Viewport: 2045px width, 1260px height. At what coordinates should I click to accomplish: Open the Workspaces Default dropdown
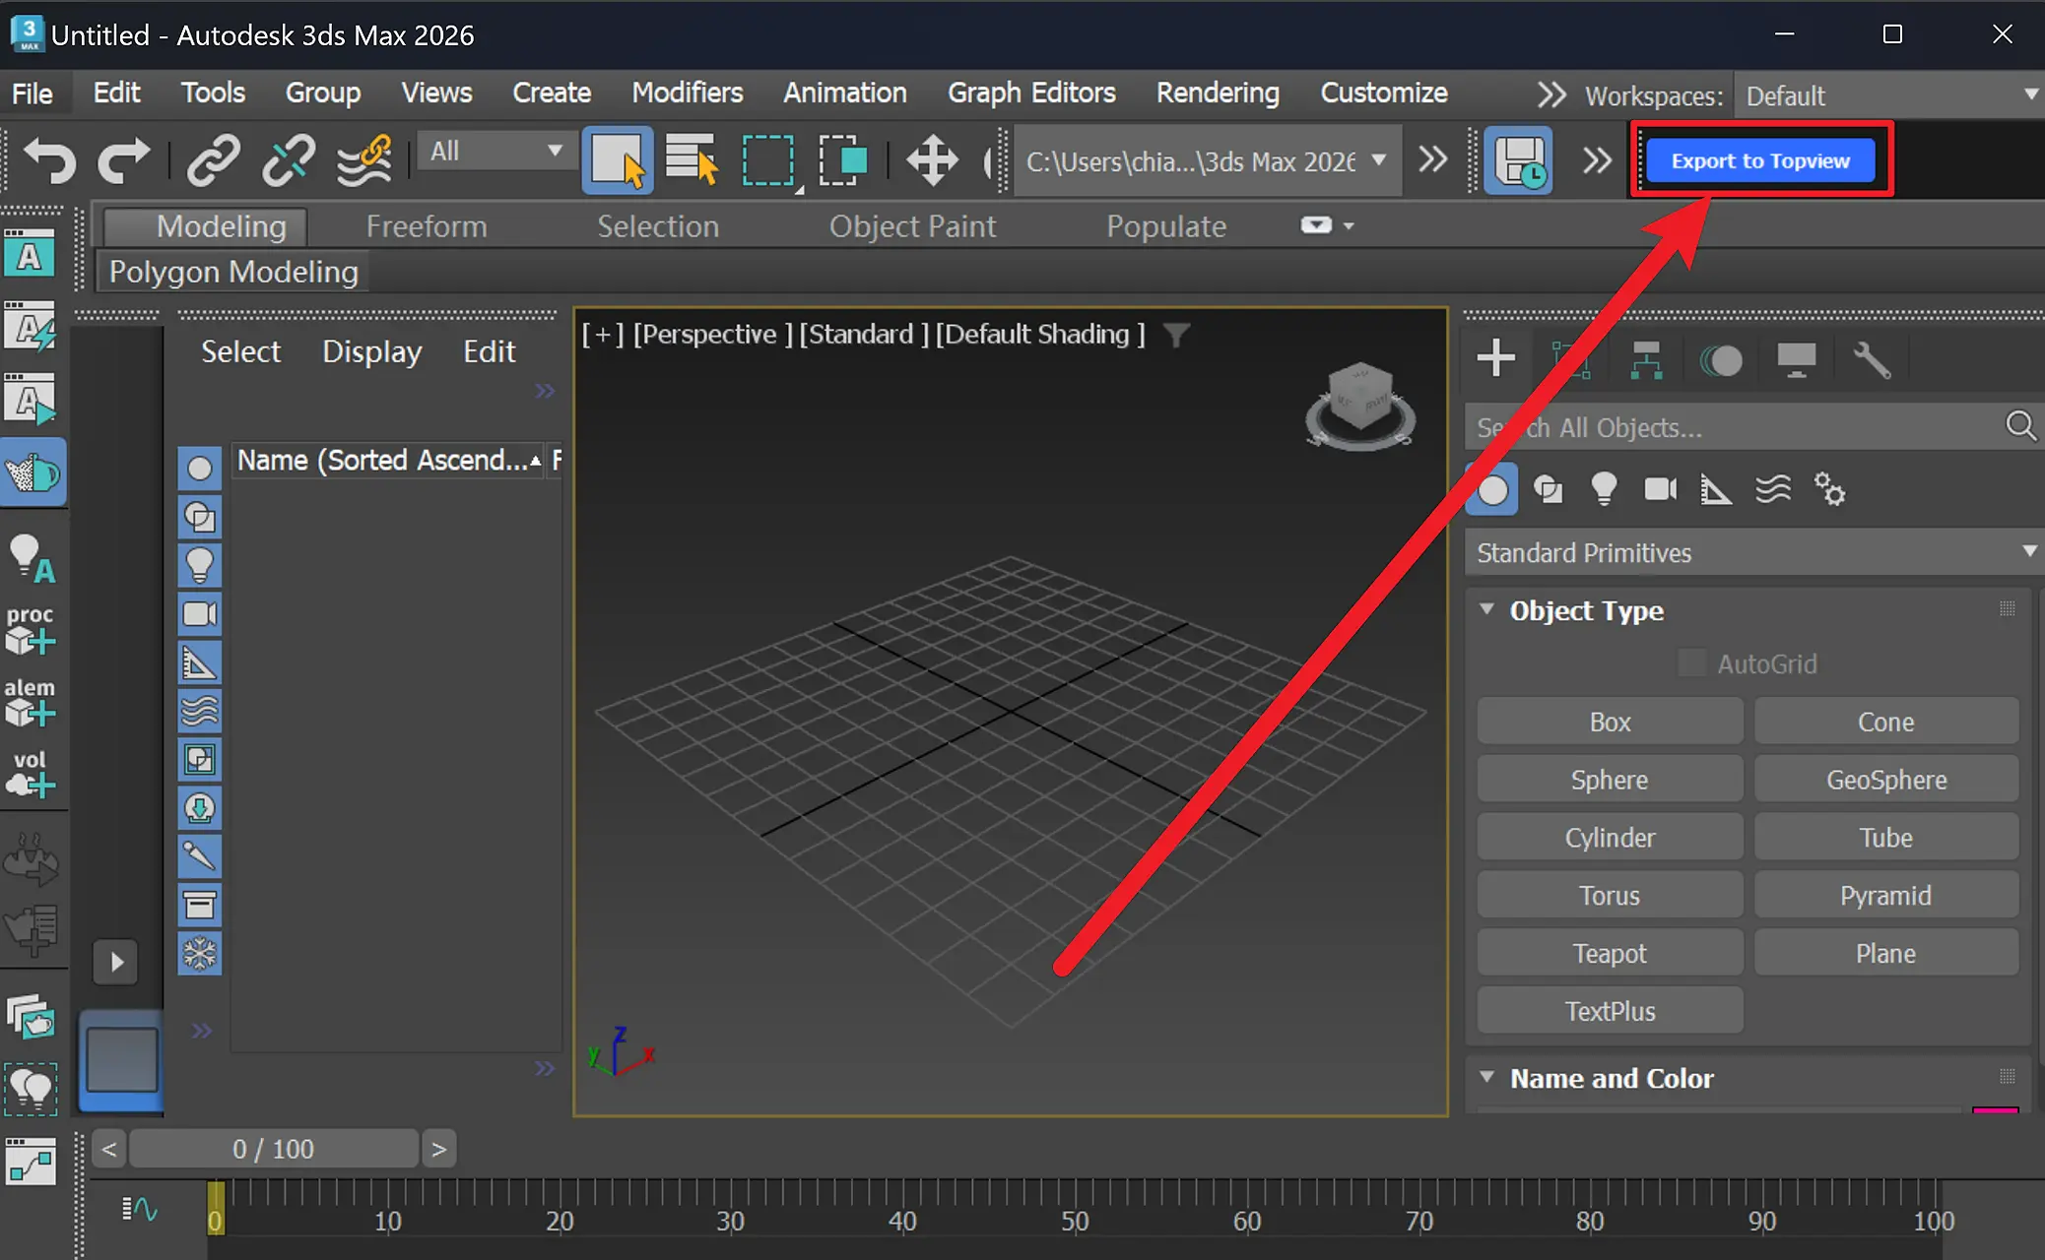[1888, 95]
